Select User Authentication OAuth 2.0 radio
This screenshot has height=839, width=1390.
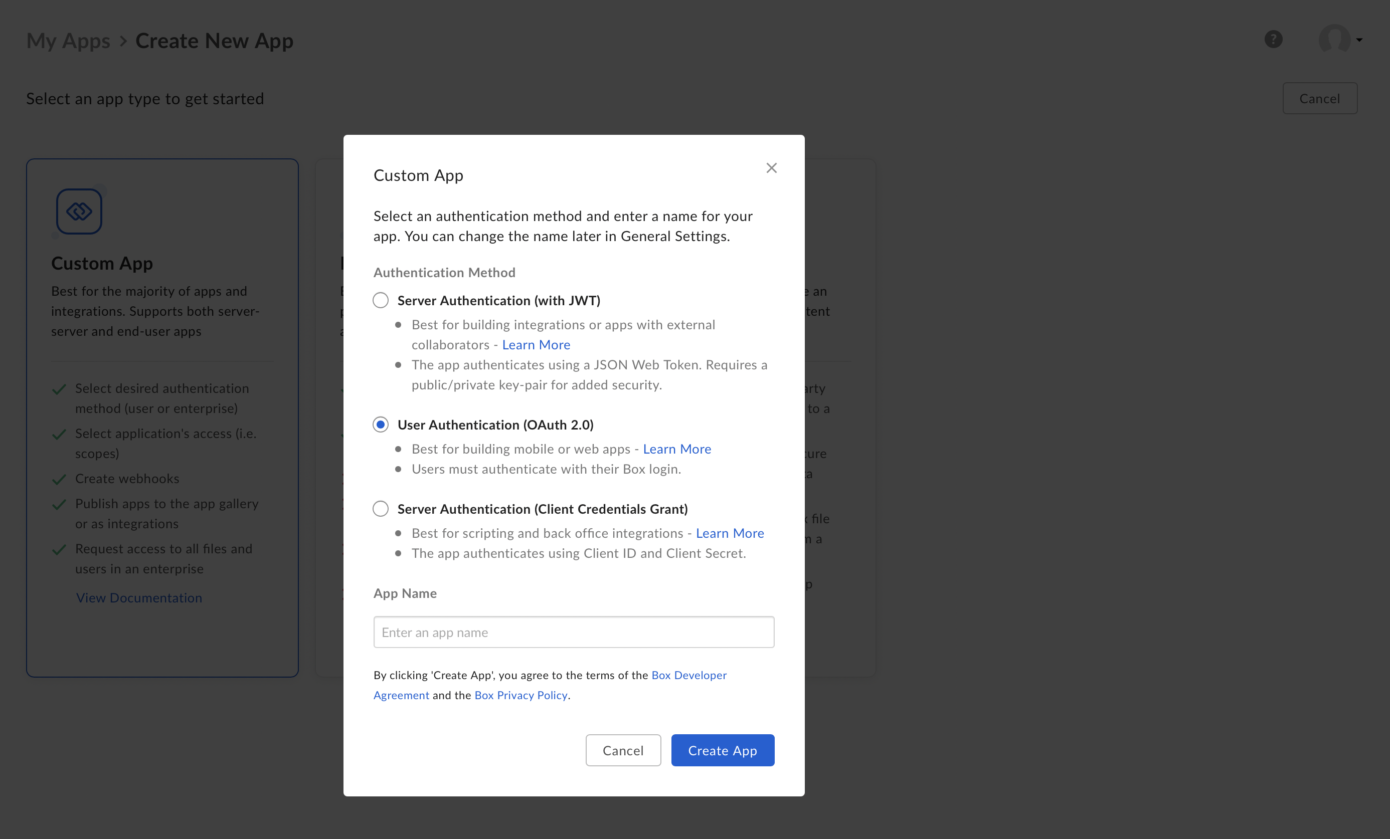[x=380, y=424]
